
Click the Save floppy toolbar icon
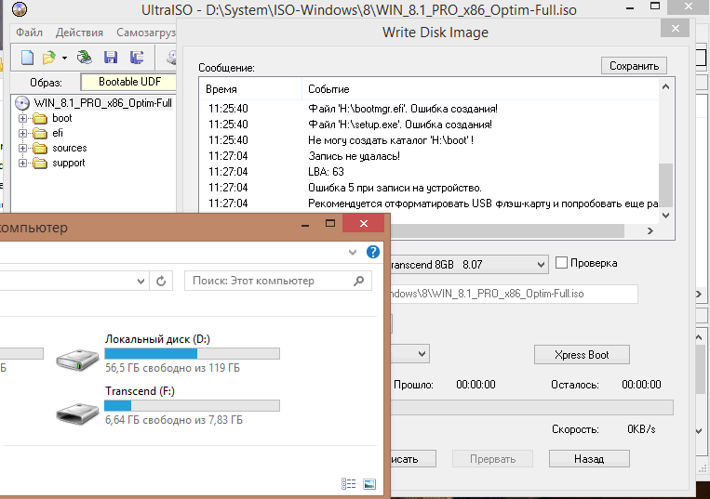(112, 58)
